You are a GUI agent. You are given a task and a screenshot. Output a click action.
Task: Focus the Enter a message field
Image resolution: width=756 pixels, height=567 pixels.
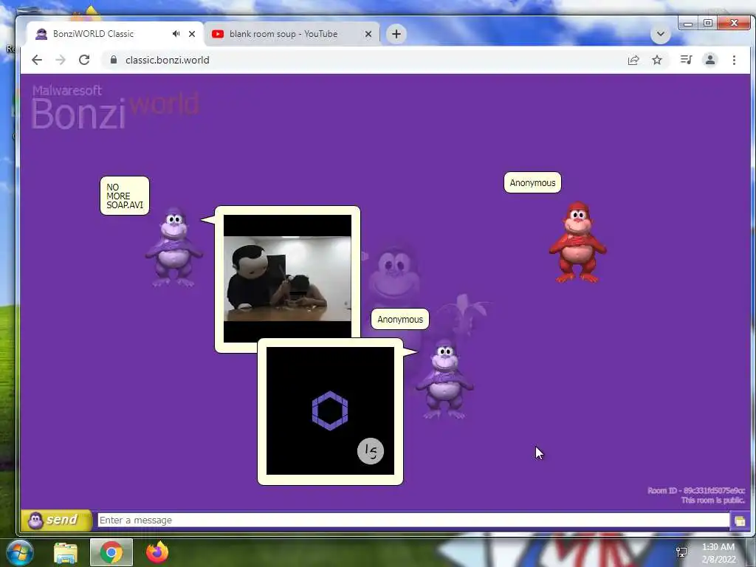pos(413,520)
